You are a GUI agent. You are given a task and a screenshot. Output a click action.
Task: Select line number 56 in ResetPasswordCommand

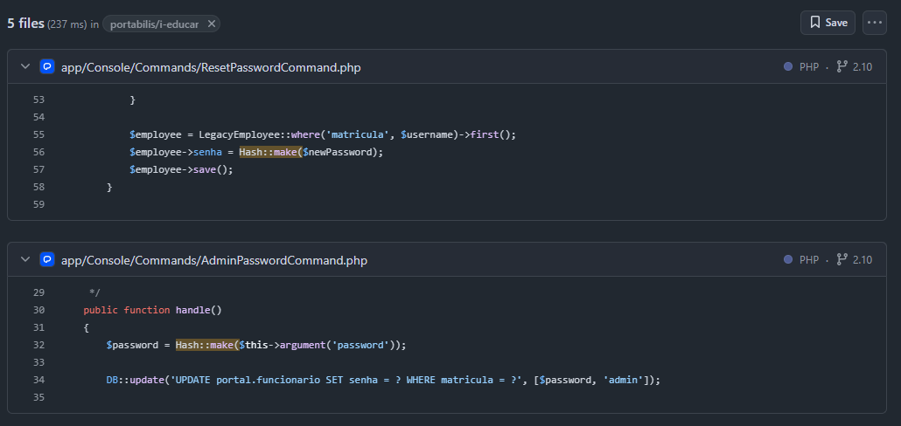point(38,152)
